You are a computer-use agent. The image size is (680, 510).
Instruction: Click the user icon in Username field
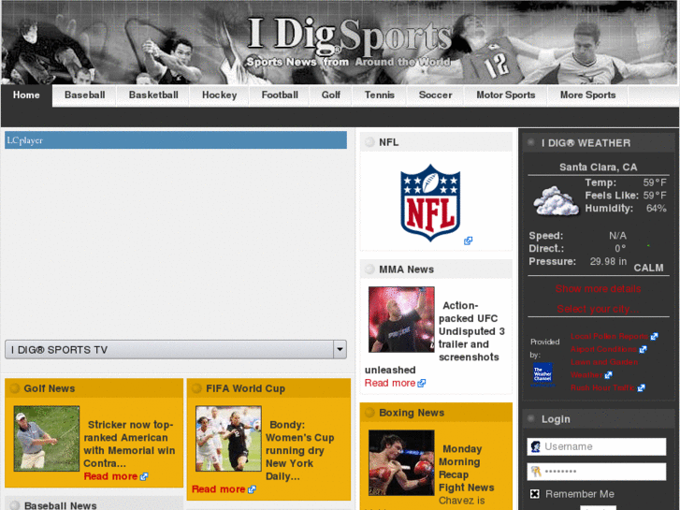[x=536, y=446]
